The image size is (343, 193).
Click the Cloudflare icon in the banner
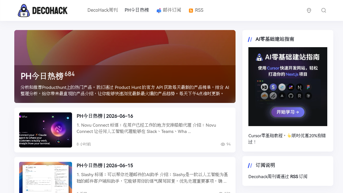[265, 96]
